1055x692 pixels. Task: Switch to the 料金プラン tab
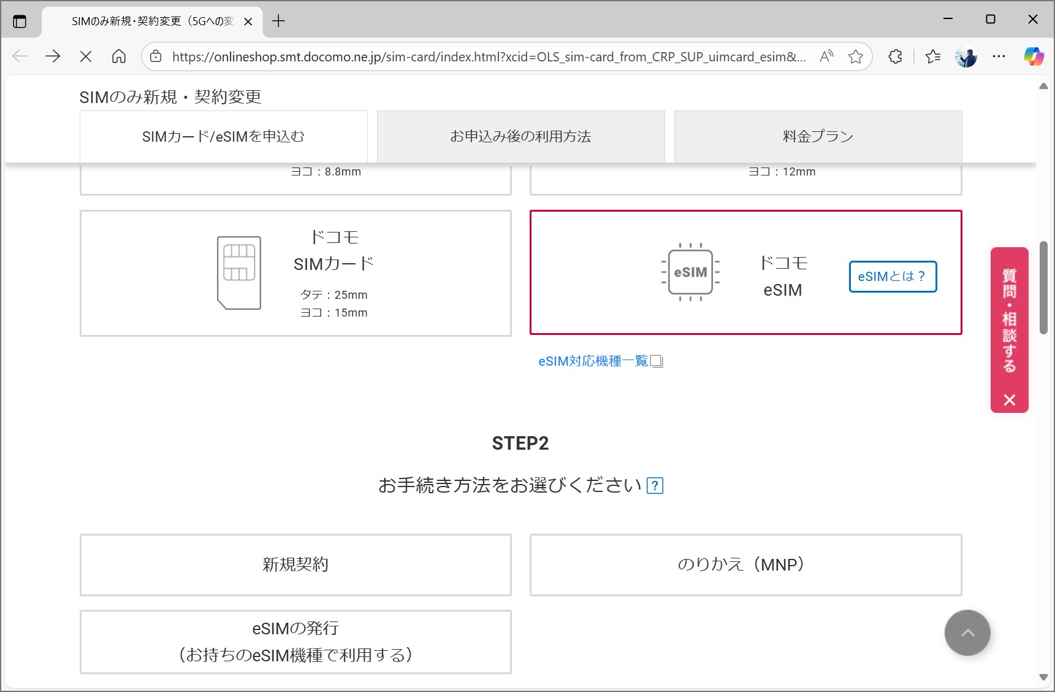click(x=817, y=136)
